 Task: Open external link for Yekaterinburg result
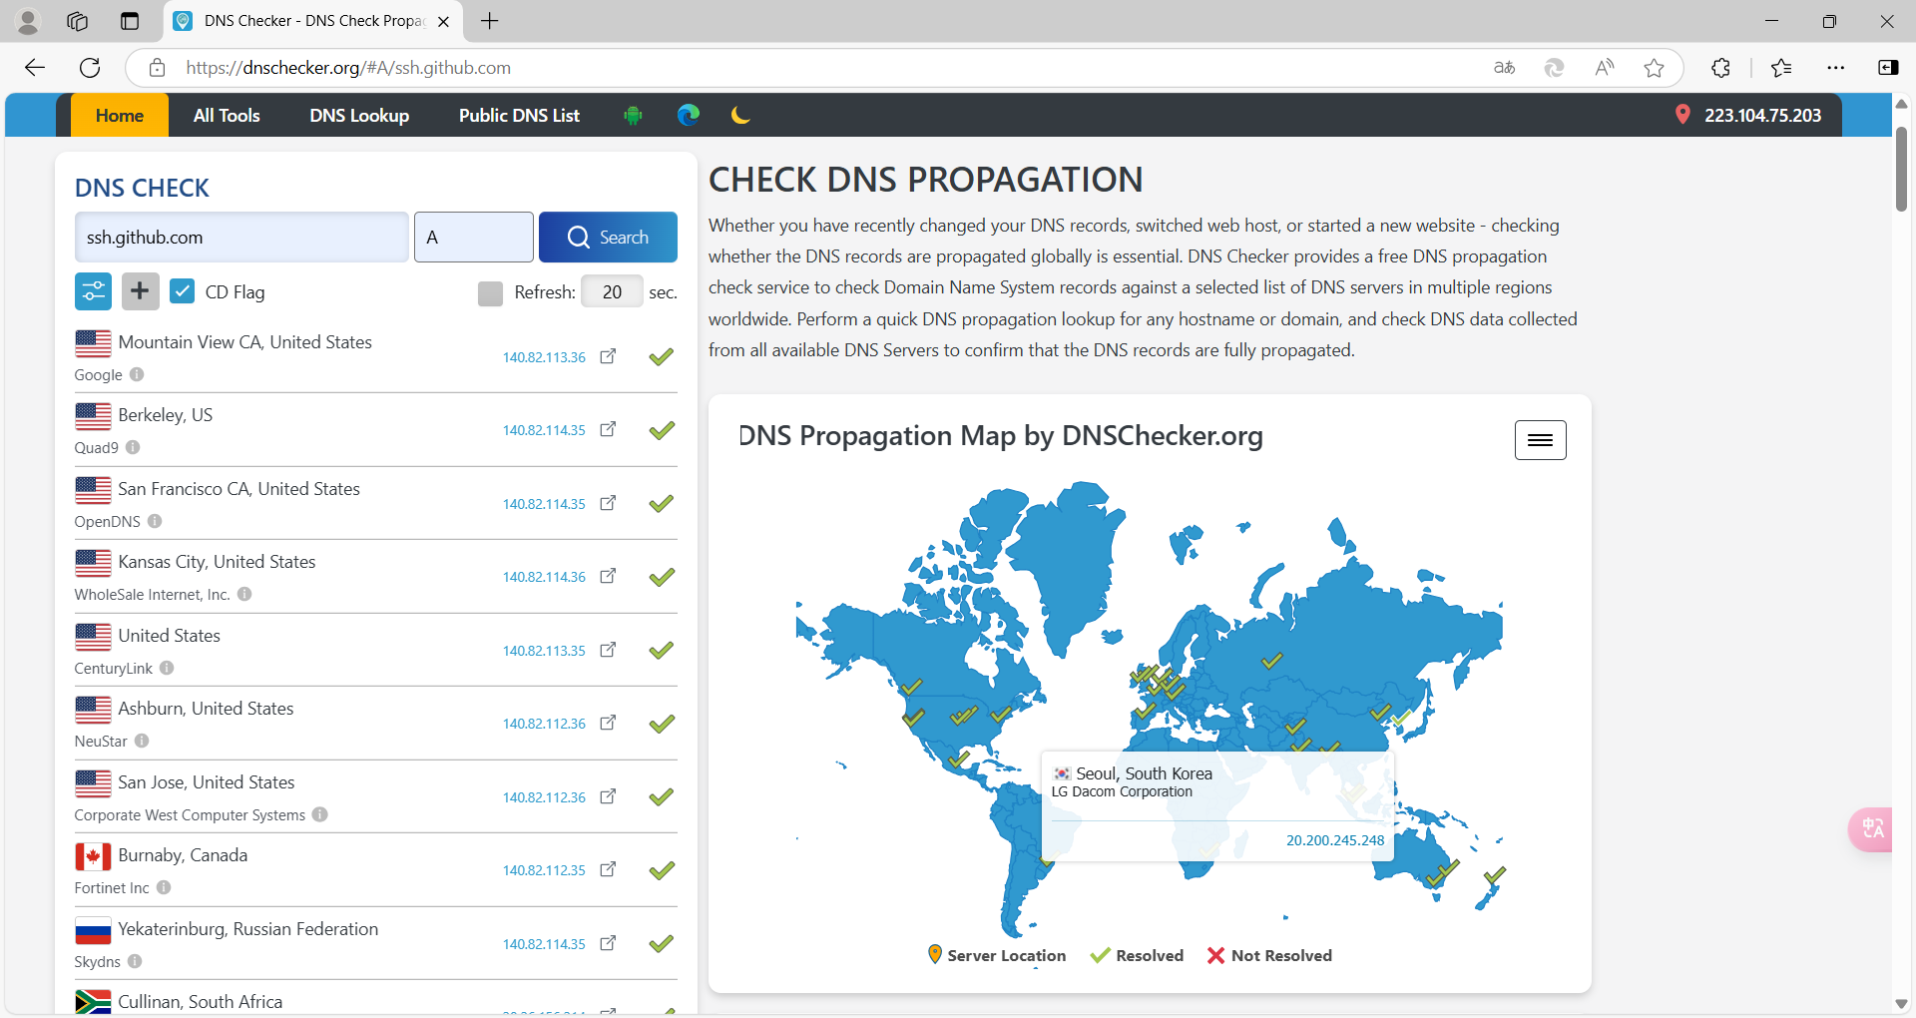coord(608,943)
